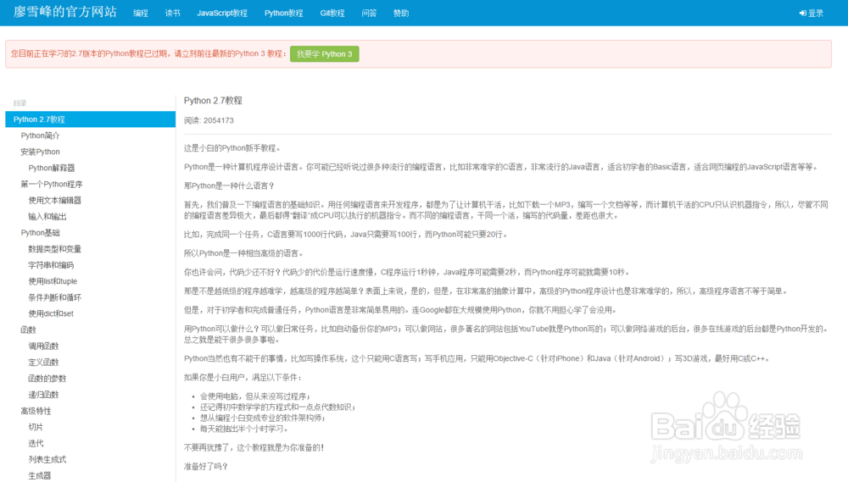The image size is (848, 482).
Task: Open 定义函数 section
Action: (43, 362)
